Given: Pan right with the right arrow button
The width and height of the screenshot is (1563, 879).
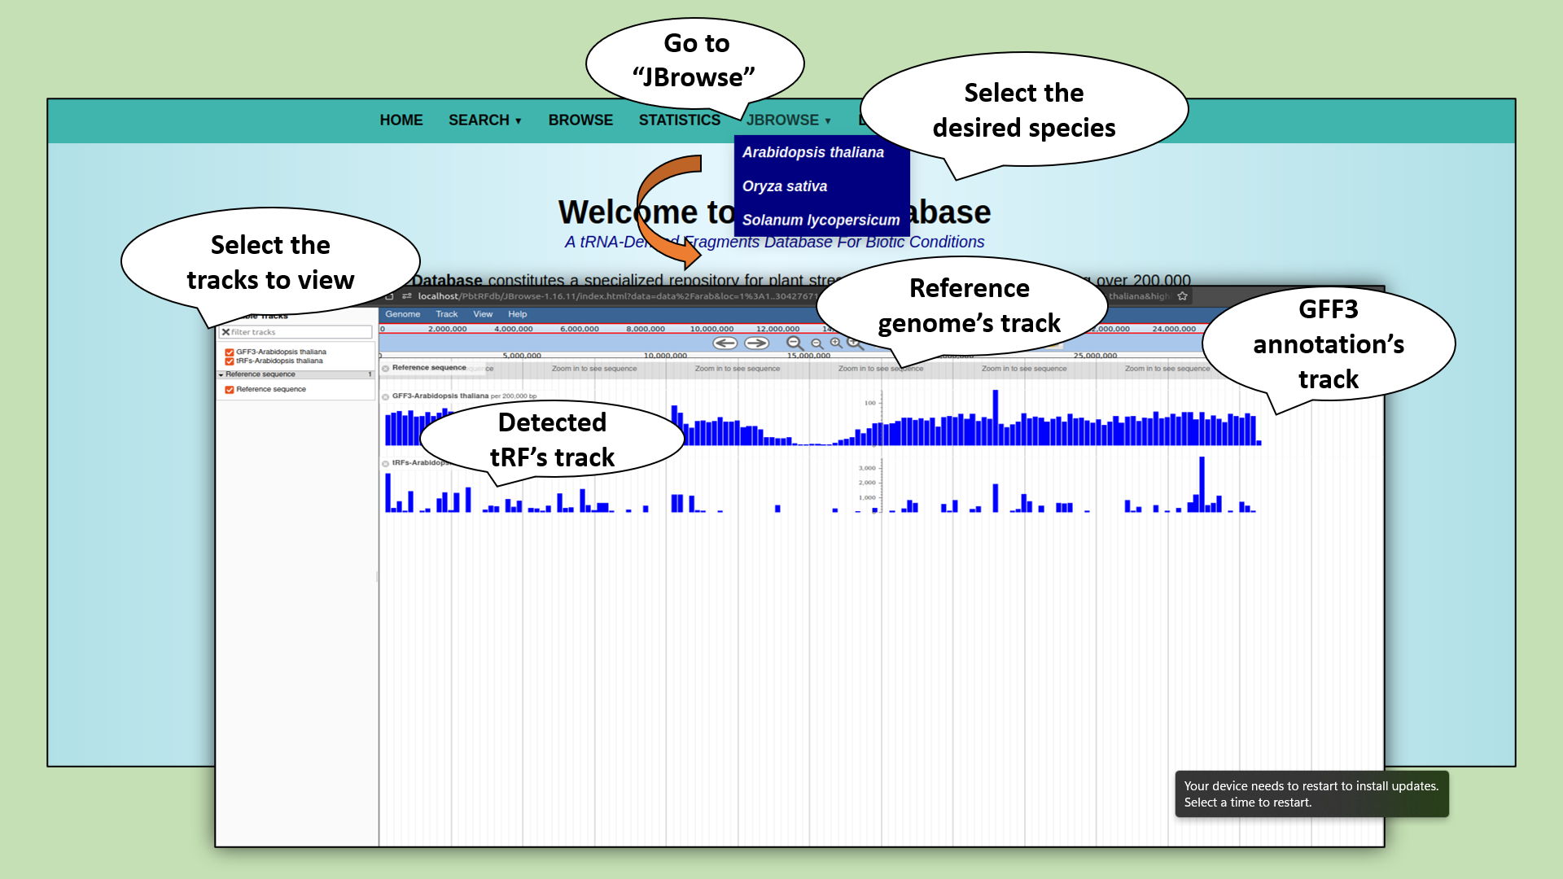Looking at the screenshot, I should [x=757, y=343].
